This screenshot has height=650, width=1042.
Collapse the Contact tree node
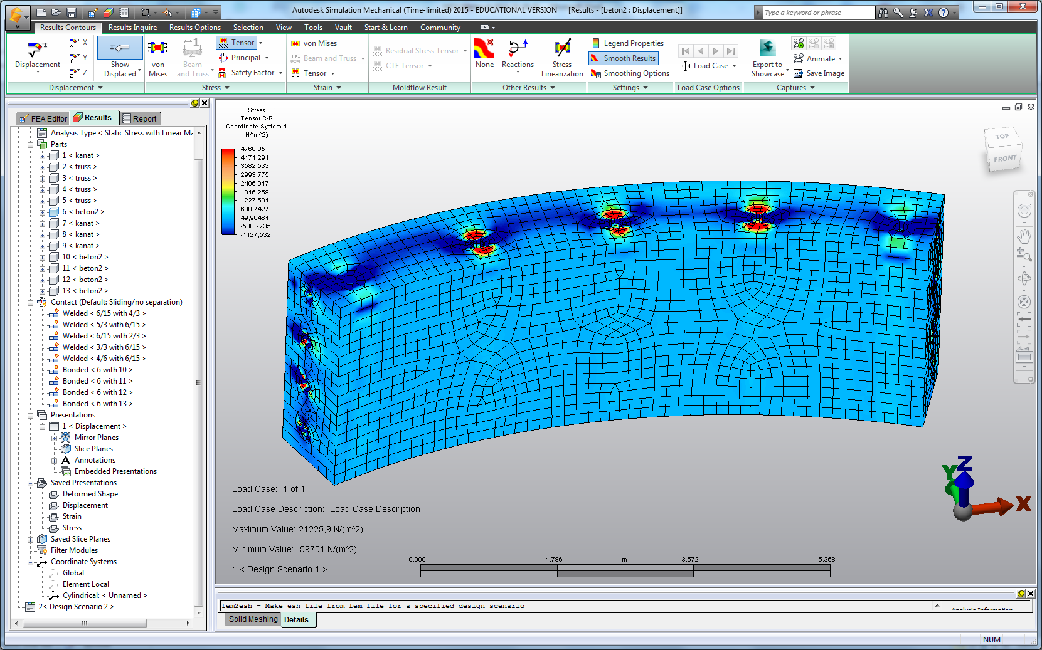pyautogui.click(x=31, y=303)
